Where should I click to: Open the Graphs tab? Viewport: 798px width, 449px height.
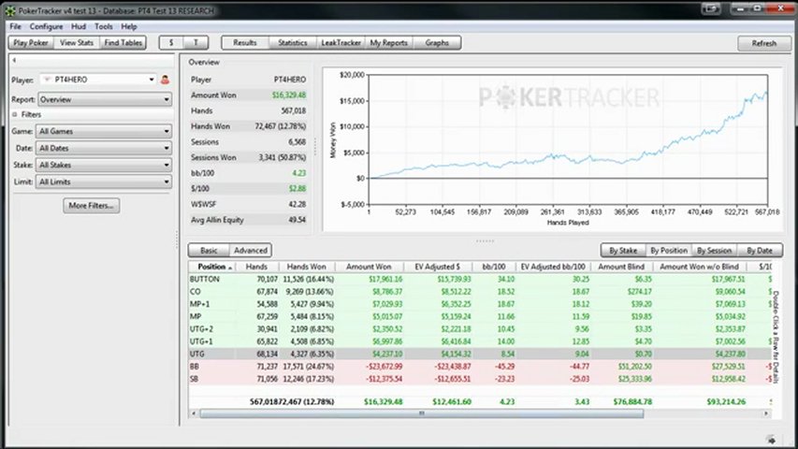click(437, 43)
